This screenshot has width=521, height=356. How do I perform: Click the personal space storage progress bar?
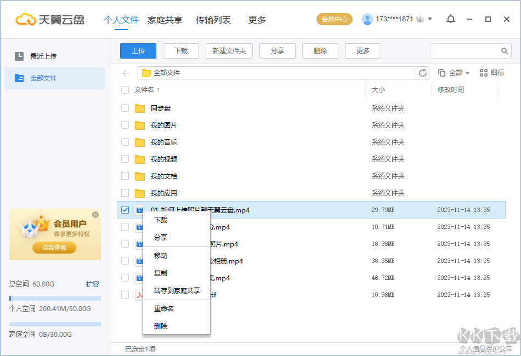click(55, 297)
